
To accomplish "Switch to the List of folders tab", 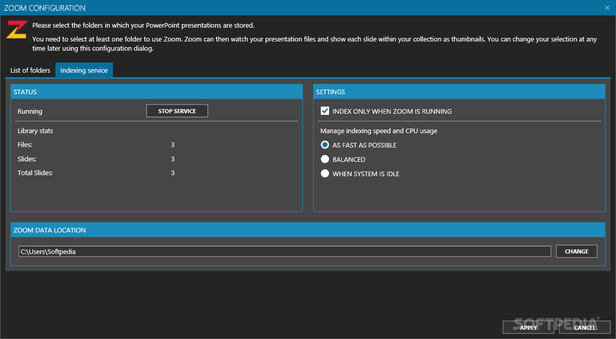I will point(30,70).
